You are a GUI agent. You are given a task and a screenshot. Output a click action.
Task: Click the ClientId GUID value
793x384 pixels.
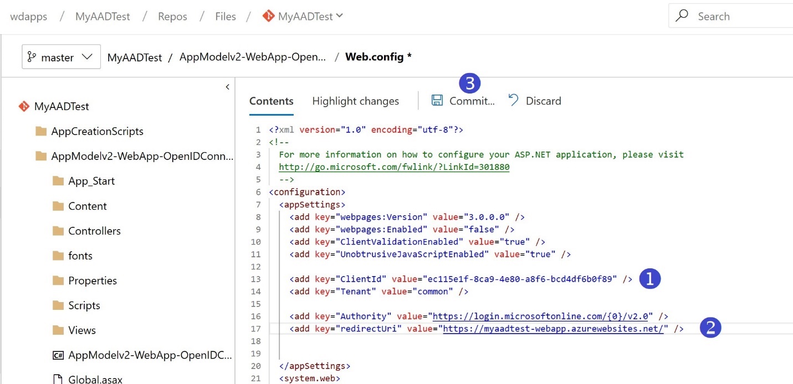pyautogui.click(x=520, y=279)
